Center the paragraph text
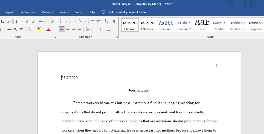Image resolution: width=264 pixels, height=134 pixels. pos(68,29)
